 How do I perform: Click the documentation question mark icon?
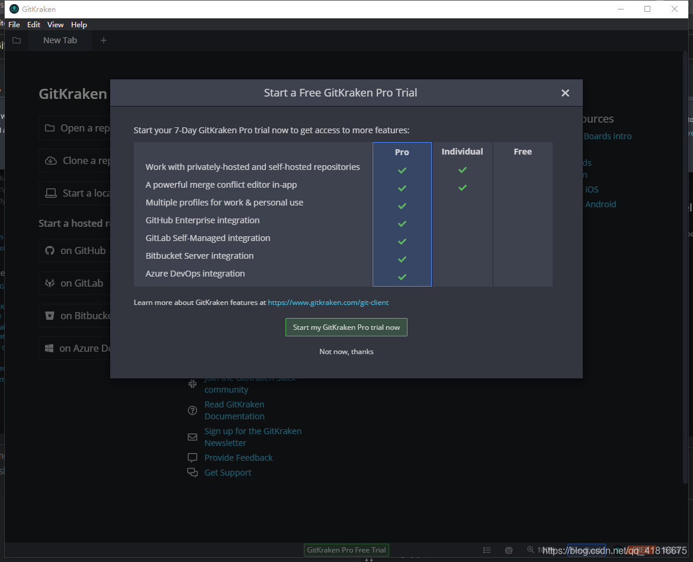pyautogui.click(x=192, y=410)
